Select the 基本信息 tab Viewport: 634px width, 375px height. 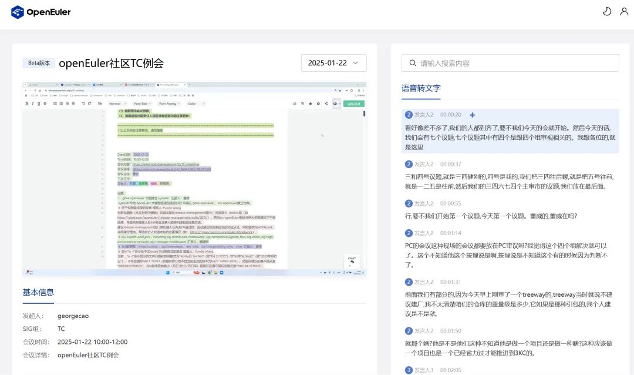click(x=38, y=292)
